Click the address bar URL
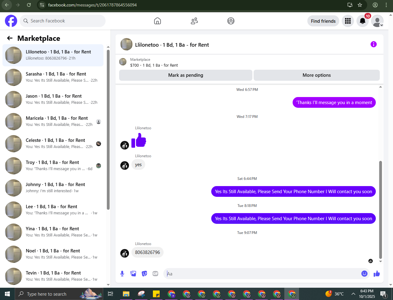The width and height of the screenshot is (393, 300). click(x=92, y=5)
